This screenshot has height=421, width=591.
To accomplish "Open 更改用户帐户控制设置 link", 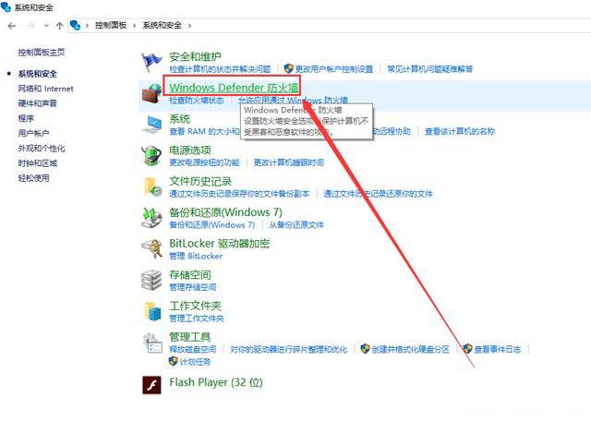I will tap(334, 69).
